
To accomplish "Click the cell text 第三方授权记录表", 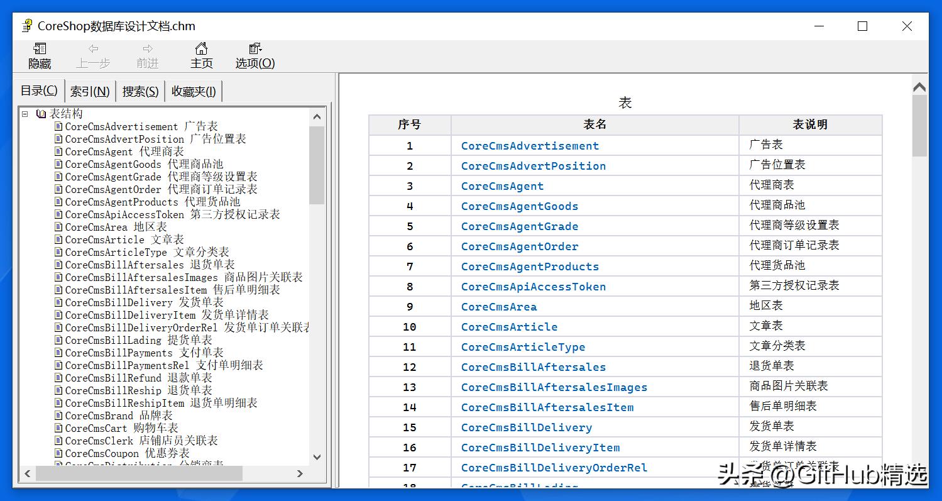I will 794,285.
